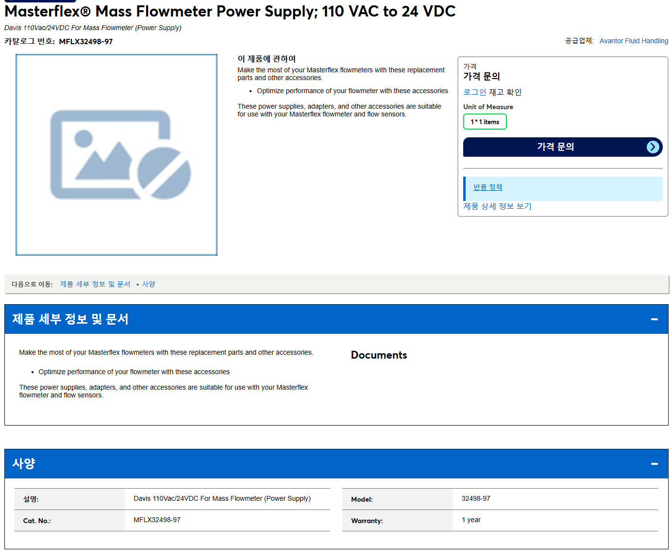Click Cat. No. value MFLX32498-97 in specifications
Viewport: 672px width, 559px height.
[x=157, y=520]
